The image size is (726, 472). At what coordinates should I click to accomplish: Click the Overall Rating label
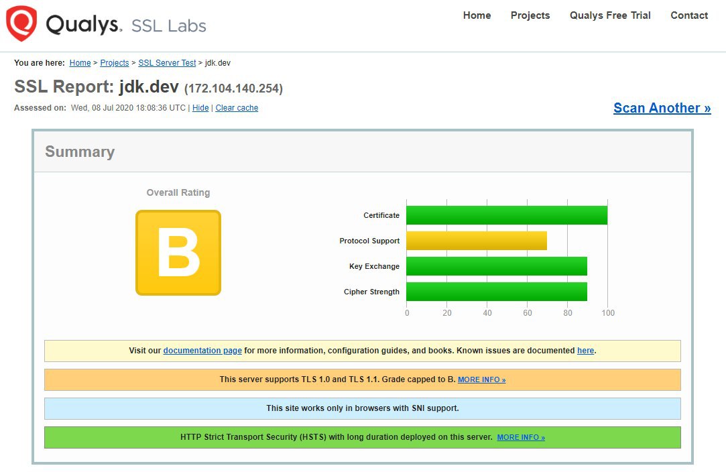coord(178,192)
